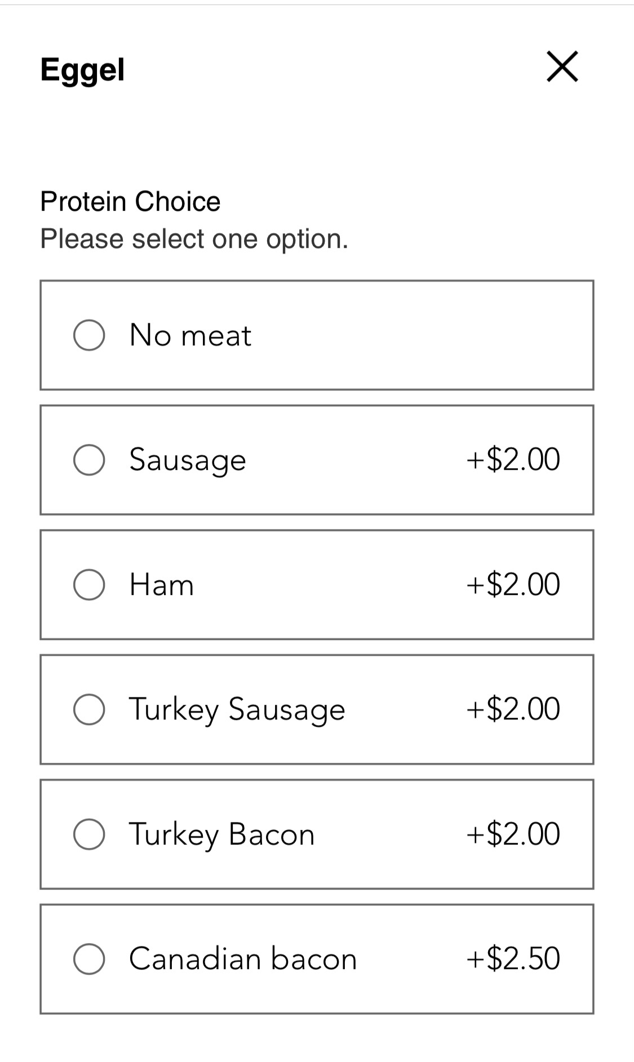
Task: Tap the "Turkey Sausage" label text
Action: [x=237, y=709]
